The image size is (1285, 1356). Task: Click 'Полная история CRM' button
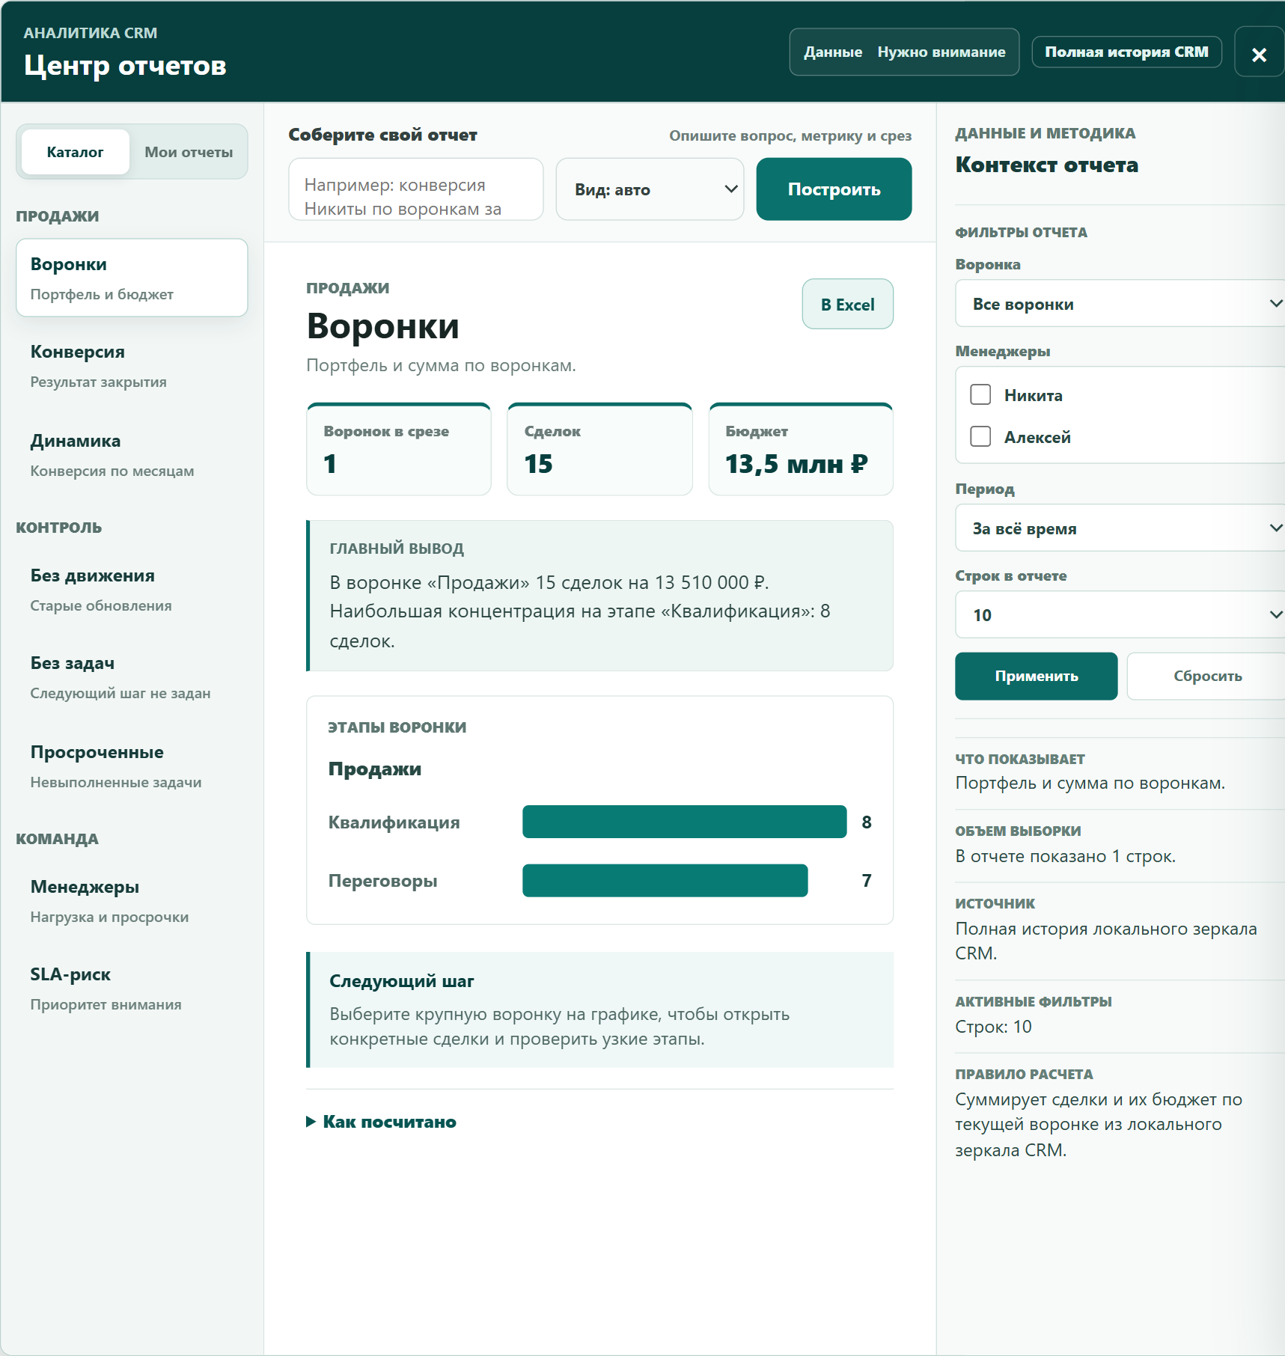1126,52
